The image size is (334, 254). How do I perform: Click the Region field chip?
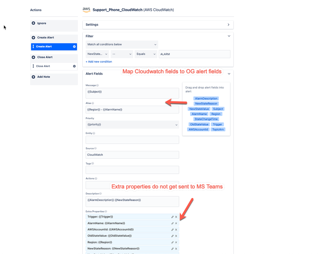[216, 114]
